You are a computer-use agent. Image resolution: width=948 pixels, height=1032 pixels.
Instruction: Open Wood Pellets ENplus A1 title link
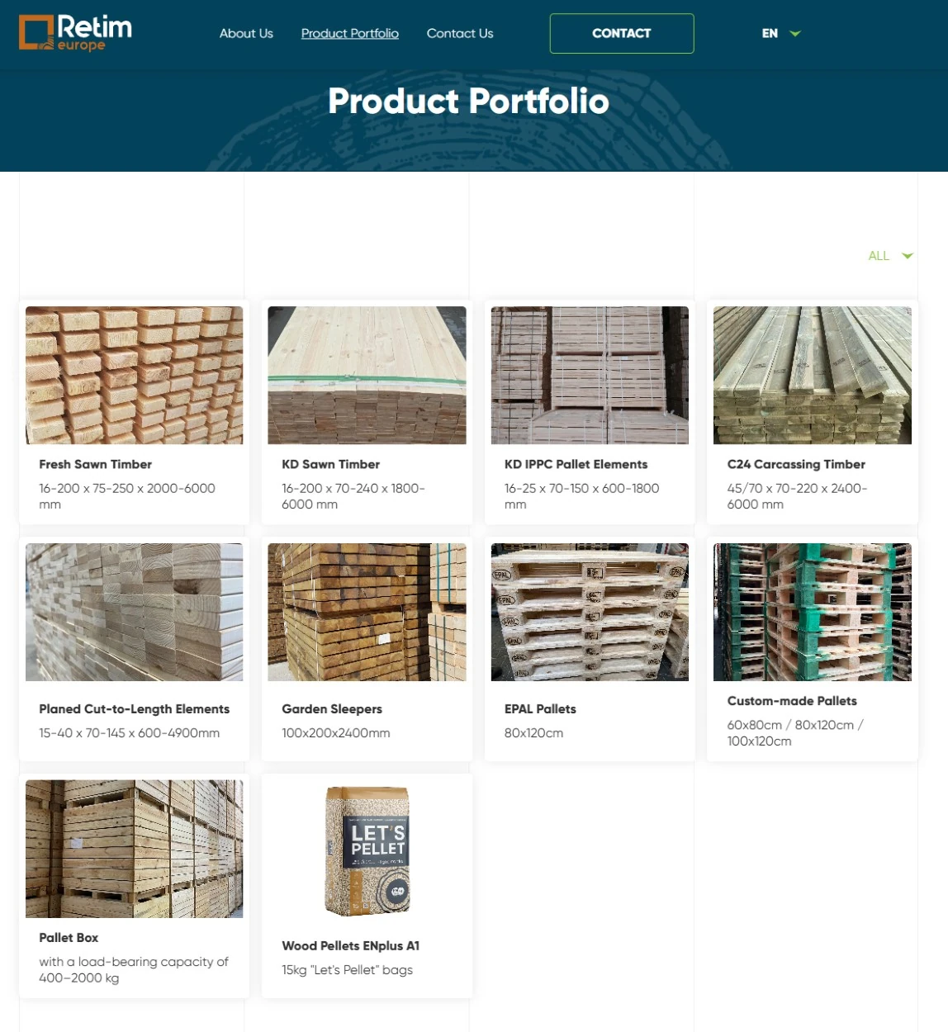pos(351,946)
